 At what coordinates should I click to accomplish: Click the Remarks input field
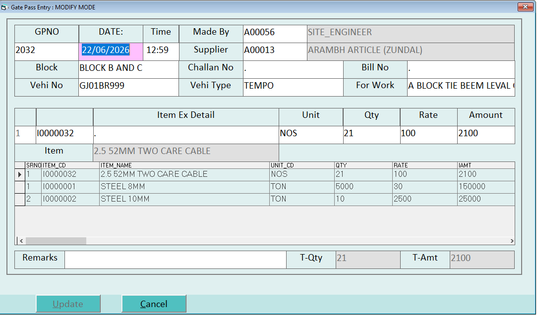[x=176, y=260]
